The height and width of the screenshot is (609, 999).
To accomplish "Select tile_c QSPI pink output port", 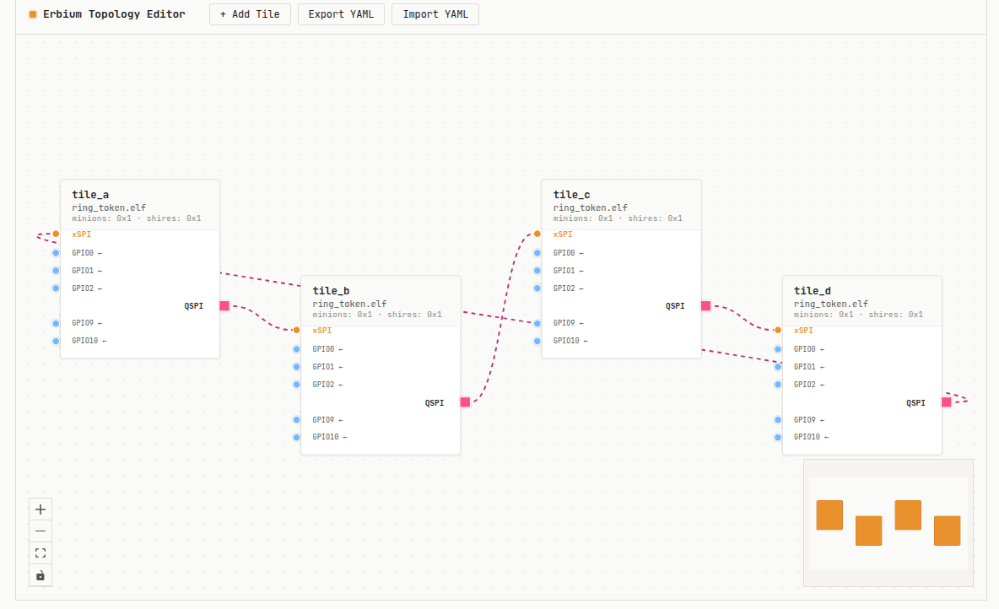I will [x=706, y=306].
